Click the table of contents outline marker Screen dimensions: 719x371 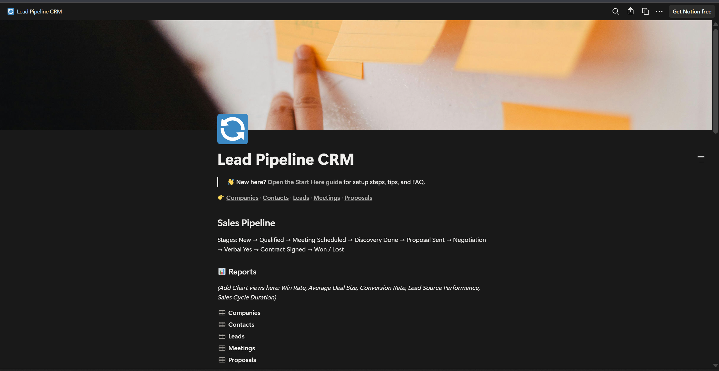coord(701,159)
